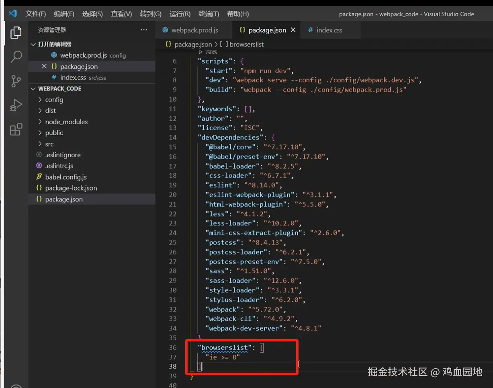Open 转到(G) menu

[x=151, y=14]
